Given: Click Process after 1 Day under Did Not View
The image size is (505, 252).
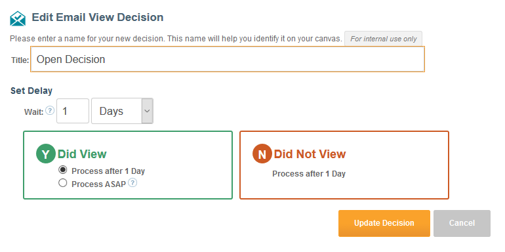Looking at the screenshot, I should 309,174.
